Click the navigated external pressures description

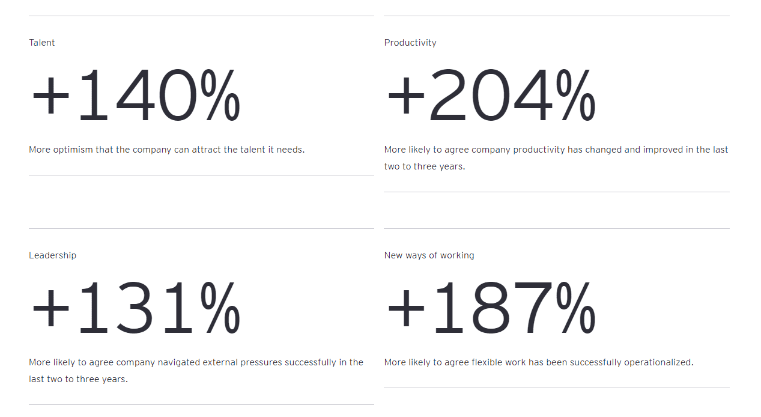pyautogui.click(x=196, y=370)
